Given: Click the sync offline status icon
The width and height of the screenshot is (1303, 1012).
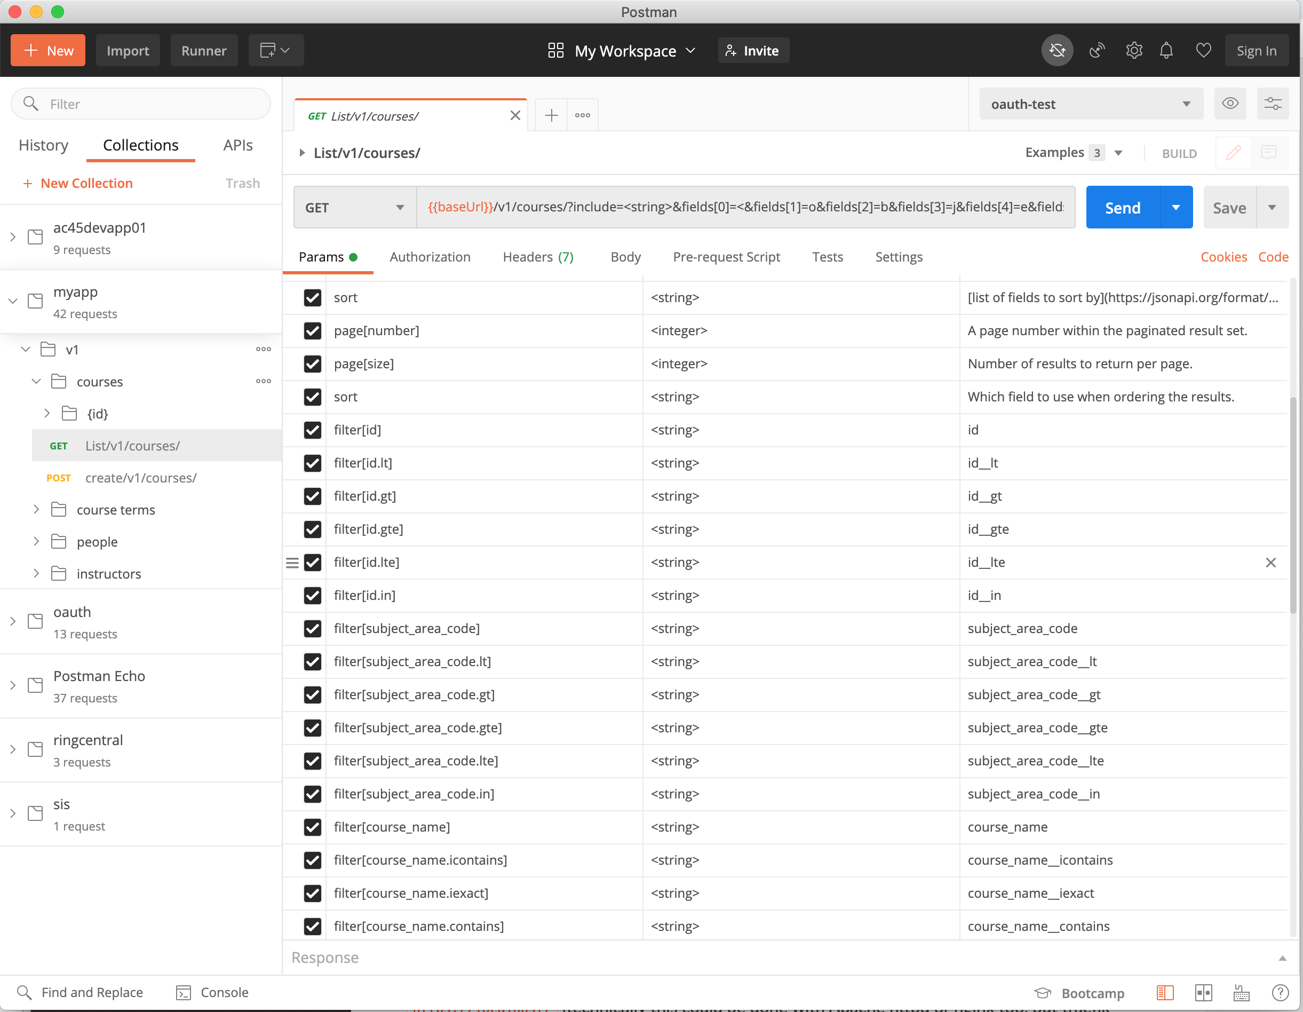Looking at the screenshot, I should [x=1056, y=50].
